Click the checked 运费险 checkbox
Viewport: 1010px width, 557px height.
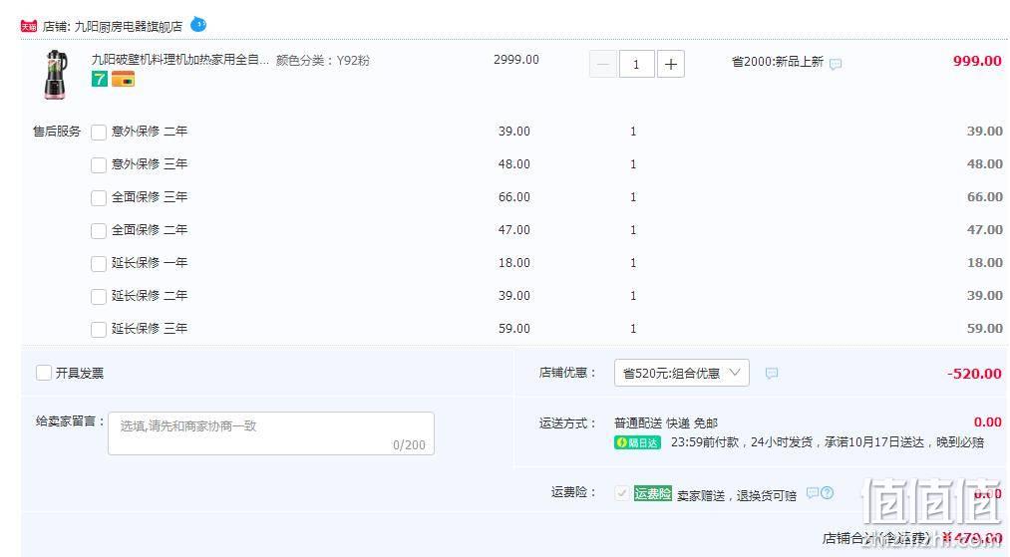click(621, 493)
